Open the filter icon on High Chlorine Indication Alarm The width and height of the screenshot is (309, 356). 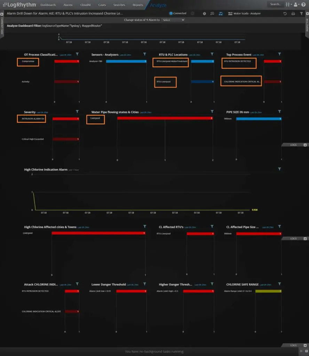coord(279,169)
